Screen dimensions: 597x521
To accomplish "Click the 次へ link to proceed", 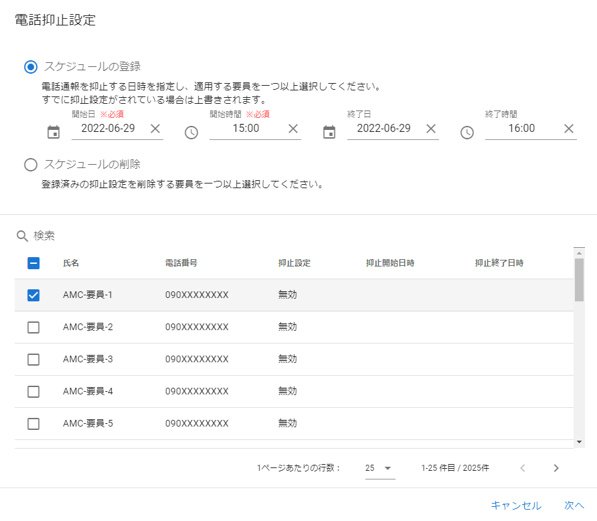I will (574, 506).
